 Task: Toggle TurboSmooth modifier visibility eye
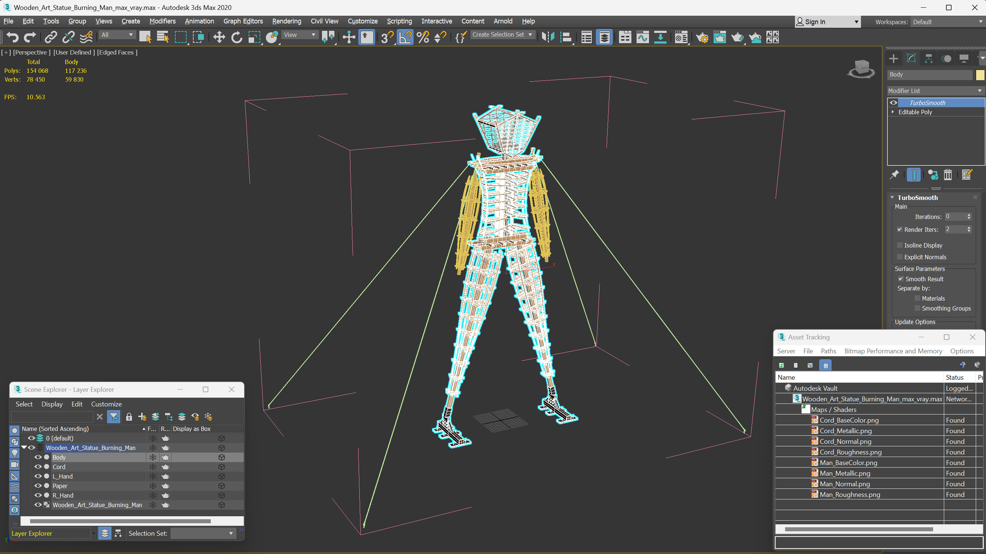(893, 103)
